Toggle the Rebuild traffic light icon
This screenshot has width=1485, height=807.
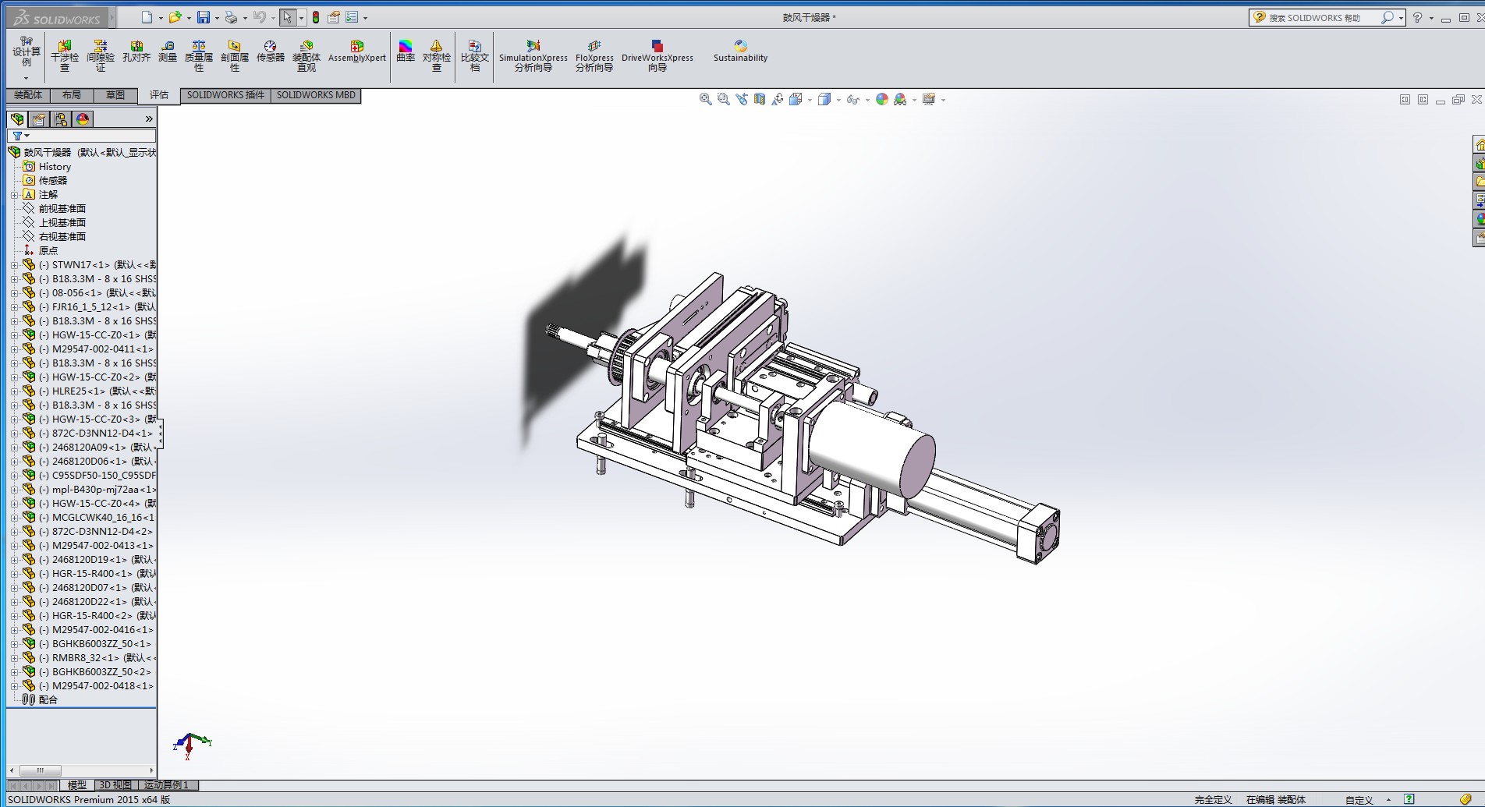point(316,17)
